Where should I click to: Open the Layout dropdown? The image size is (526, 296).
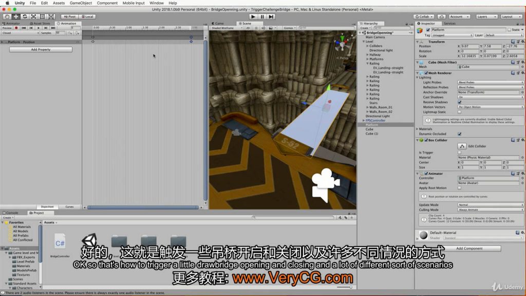512,16
